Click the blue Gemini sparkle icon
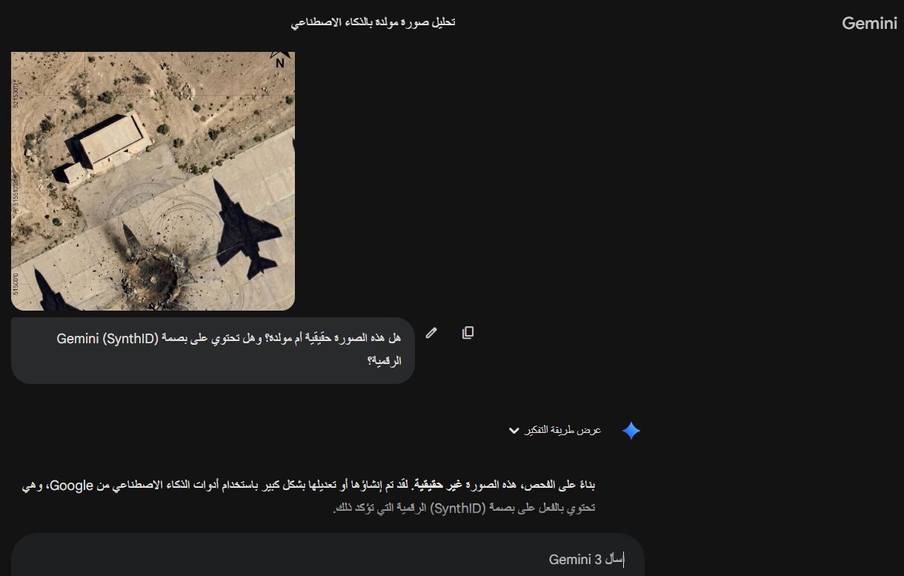This screenshot has height=576, width=904. tap(631, 431)
